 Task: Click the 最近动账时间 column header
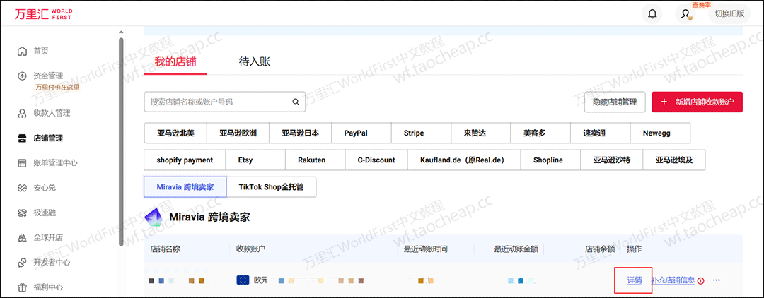coord(425,249)
